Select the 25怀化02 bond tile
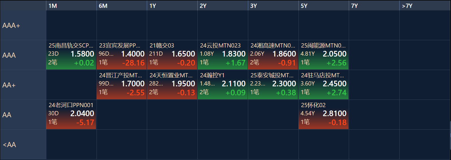 tap(324, 114)
